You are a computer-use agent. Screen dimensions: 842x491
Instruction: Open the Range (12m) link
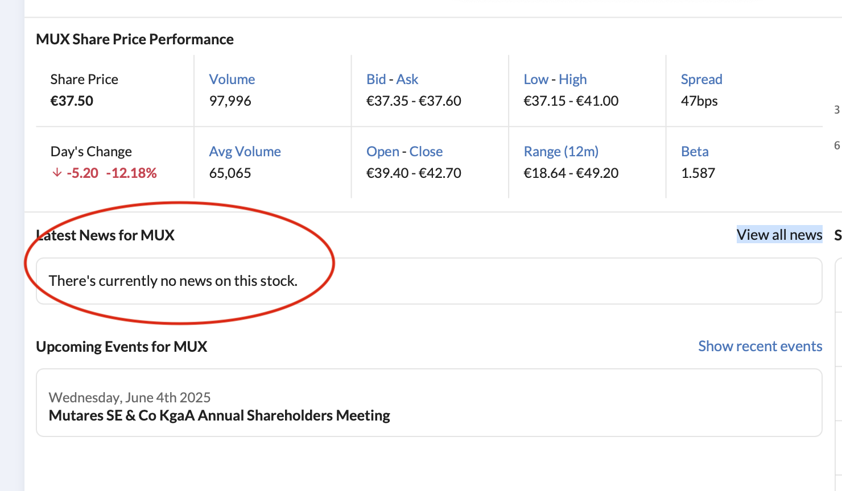click(561, 152)
